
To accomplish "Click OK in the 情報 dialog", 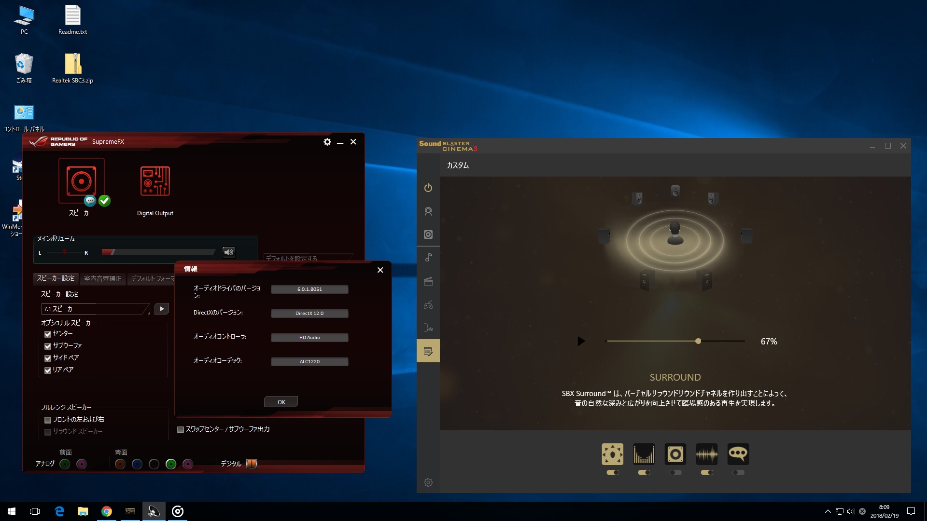I will tap(281, 402).
